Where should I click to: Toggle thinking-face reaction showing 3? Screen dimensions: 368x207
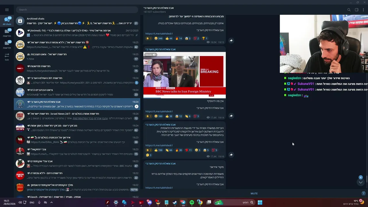click(x=149, y=155)
